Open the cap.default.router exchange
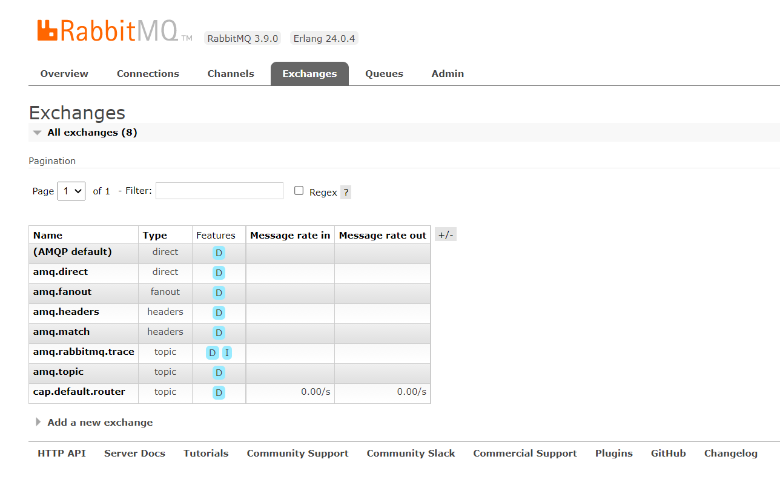The width and height of the screenshot is (780, 482). (79, 392)
